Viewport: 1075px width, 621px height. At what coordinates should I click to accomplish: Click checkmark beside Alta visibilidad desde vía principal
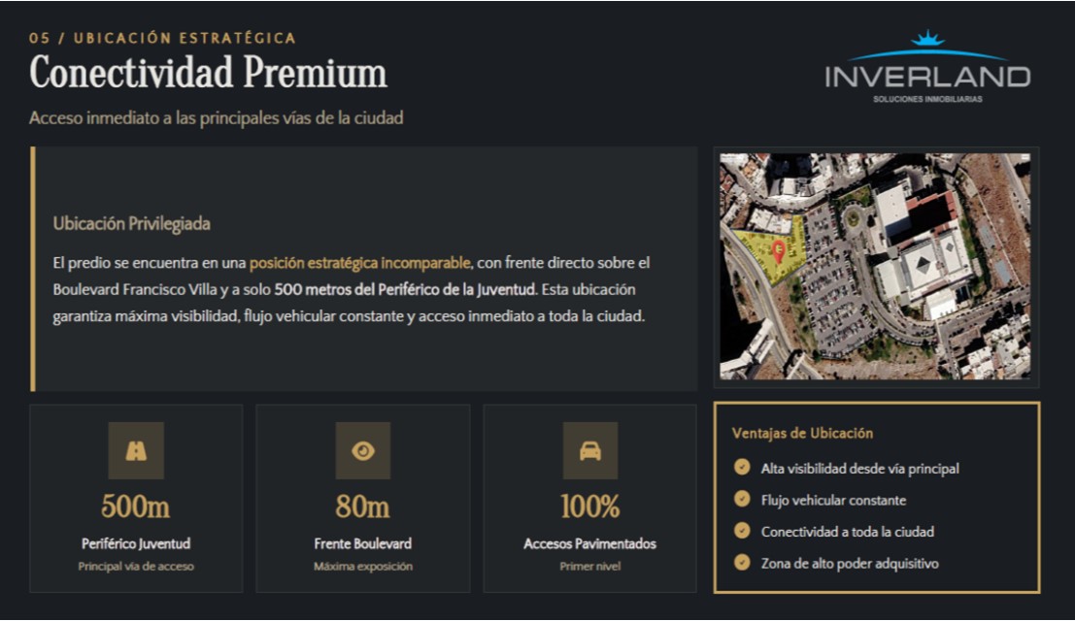742,468
